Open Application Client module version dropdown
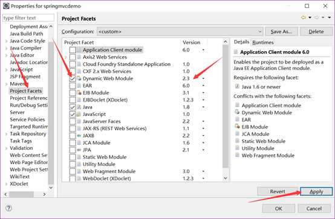 (x=203, y=50)
